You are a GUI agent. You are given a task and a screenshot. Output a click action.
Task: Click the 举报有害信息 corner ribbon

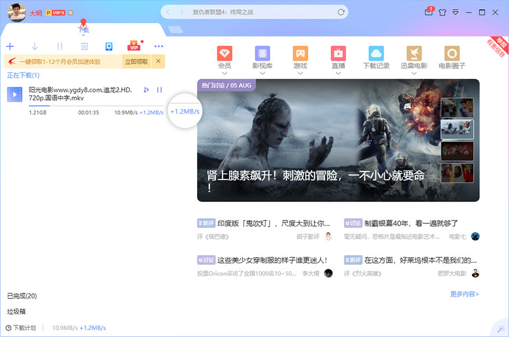point(497,47)
